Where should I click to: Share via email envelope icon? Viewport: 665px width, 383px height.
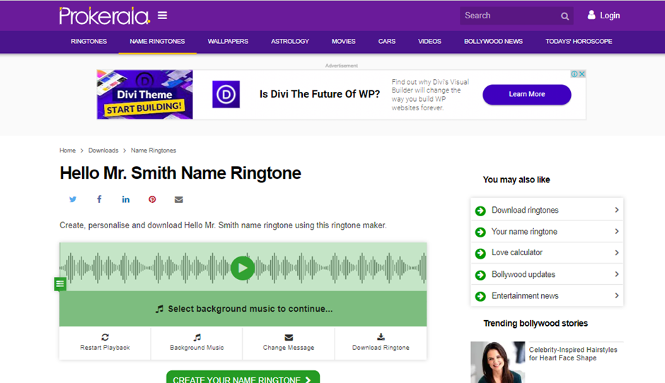click(178, 199)
